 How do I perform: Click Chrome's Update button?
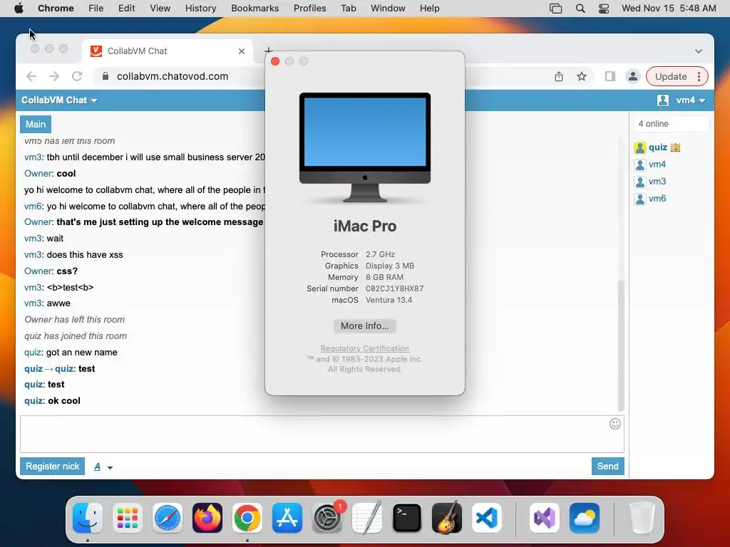coord(671,76)
